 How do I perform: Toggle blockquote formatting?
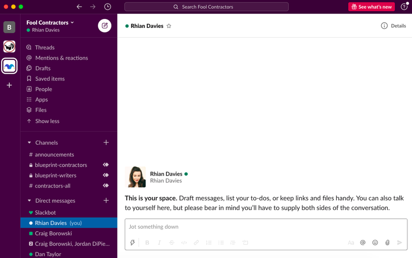point(233,243)
